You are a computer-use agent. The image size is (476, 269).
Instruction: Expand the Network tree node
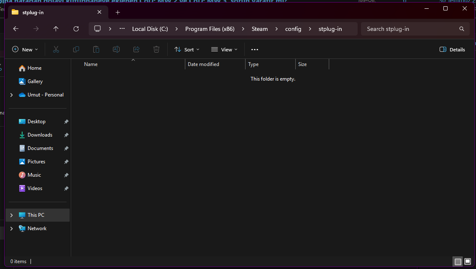pyautogui.click(x=12, y=228)
